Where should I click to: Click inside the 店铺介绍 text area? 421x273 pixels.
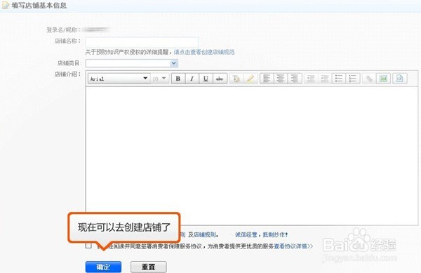[252, 156]
